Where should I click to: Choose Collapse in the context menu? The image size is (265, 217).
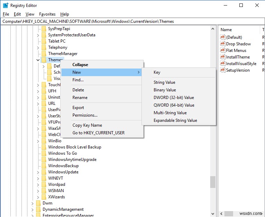click(x=101, y=65)
